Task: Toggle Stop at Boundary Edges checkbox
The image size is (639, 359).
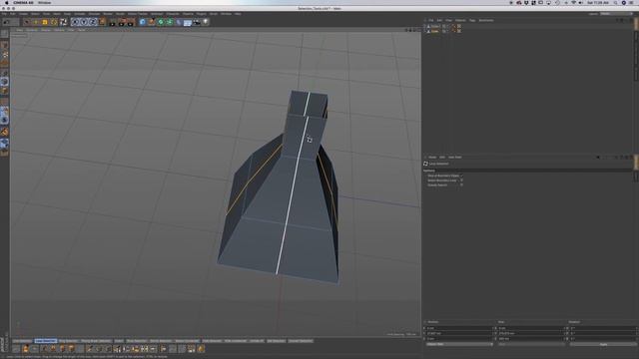Action: point(461,176)
